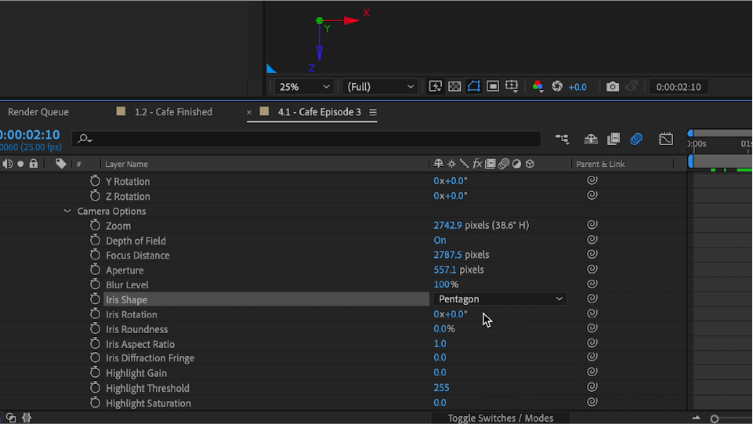Click the reset exposure icon
This screenshot has height=424, width=753.
(x=557, y=87)
